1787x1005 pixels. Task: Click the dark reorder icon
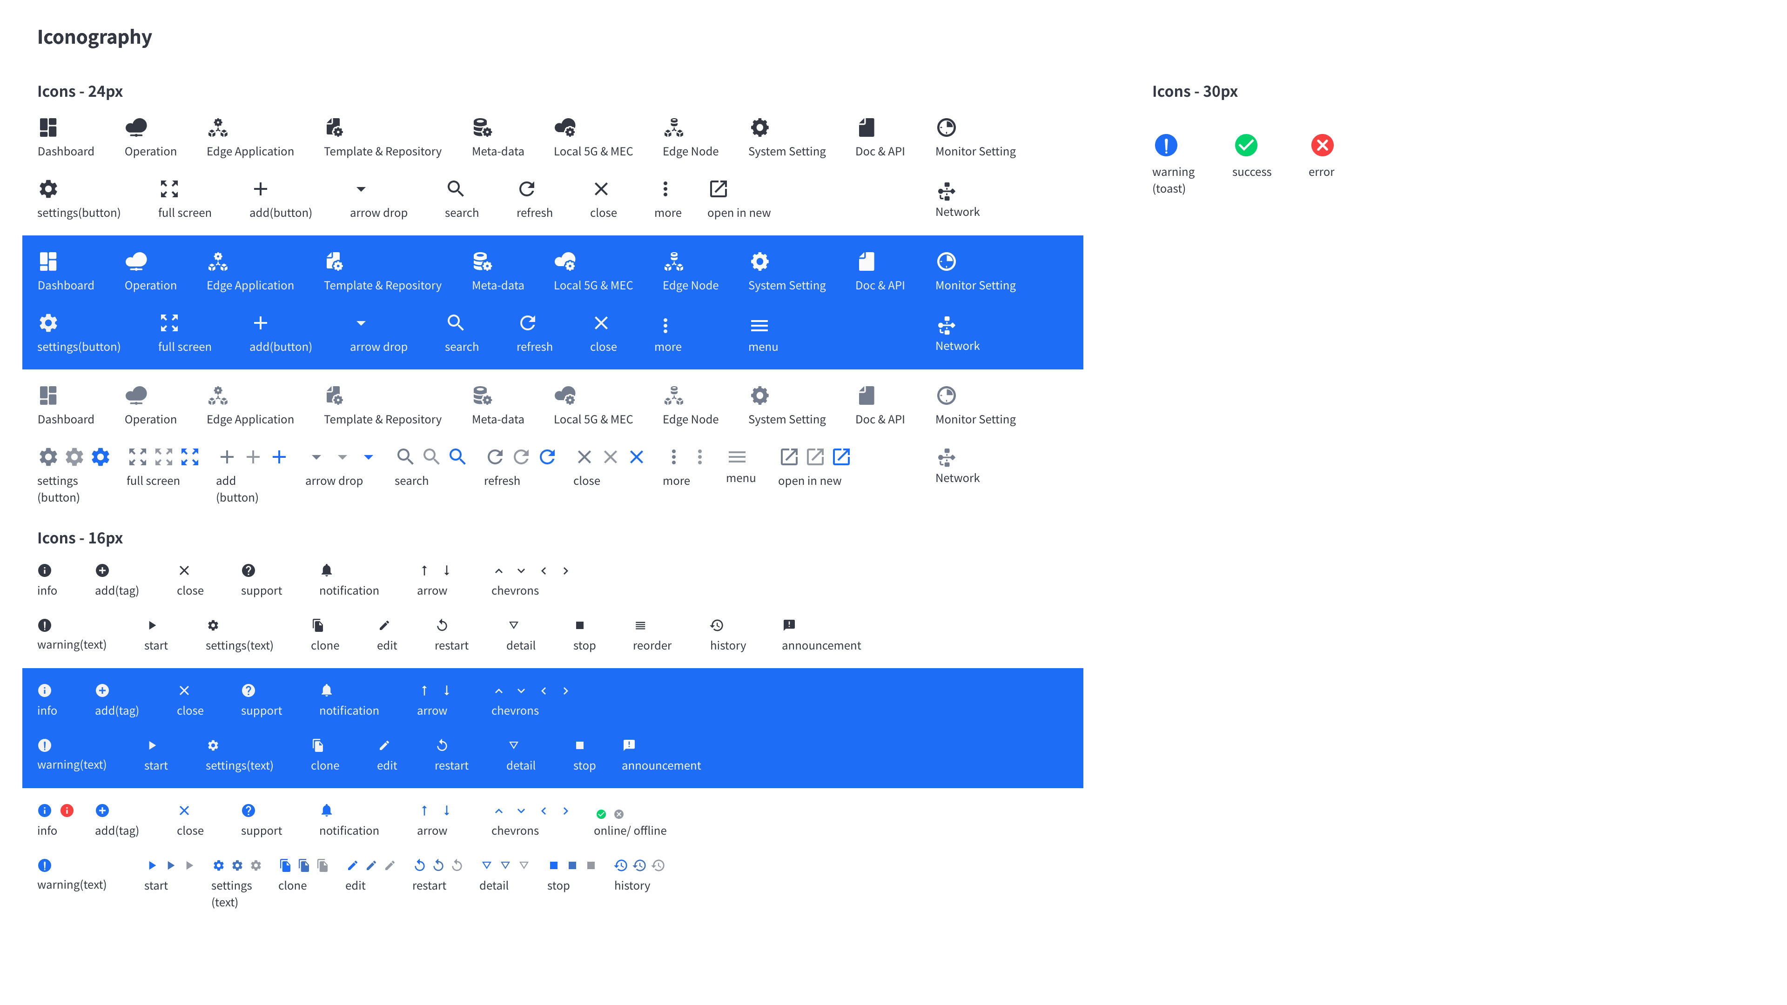coord(640,626)
